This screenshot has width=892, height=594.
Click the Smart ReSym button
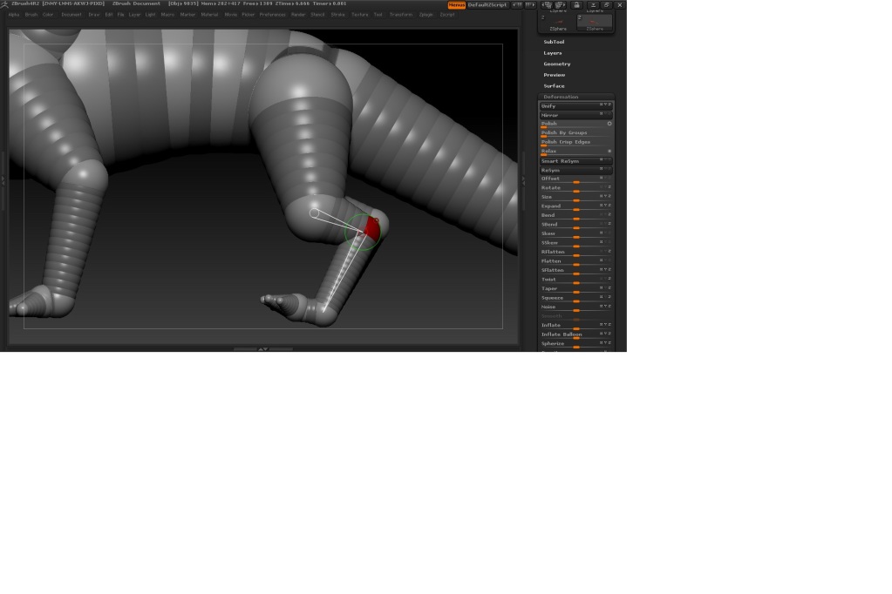coord(575,161)
